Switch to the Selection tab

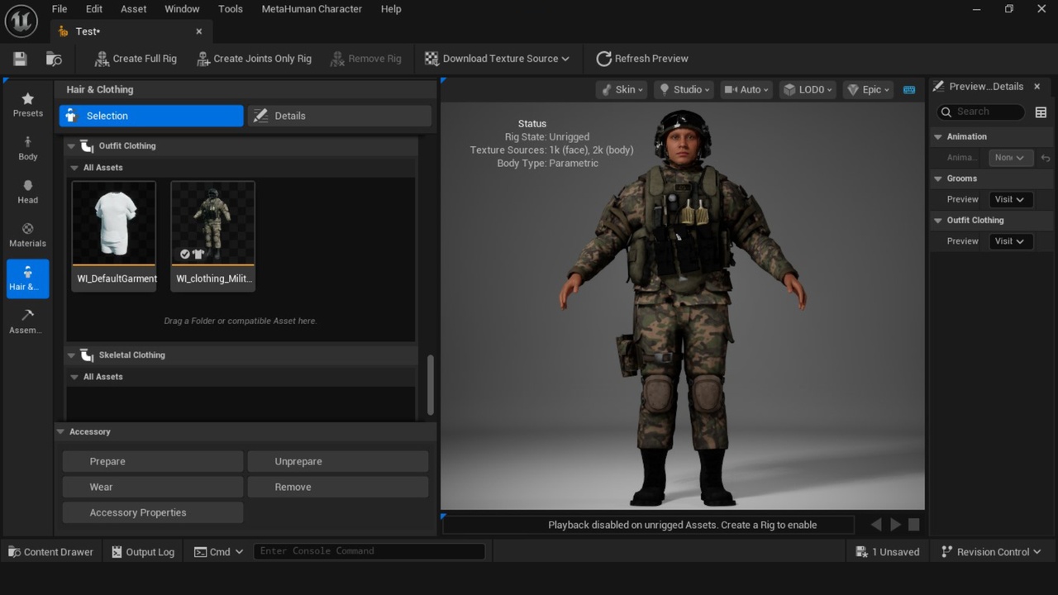151,116
